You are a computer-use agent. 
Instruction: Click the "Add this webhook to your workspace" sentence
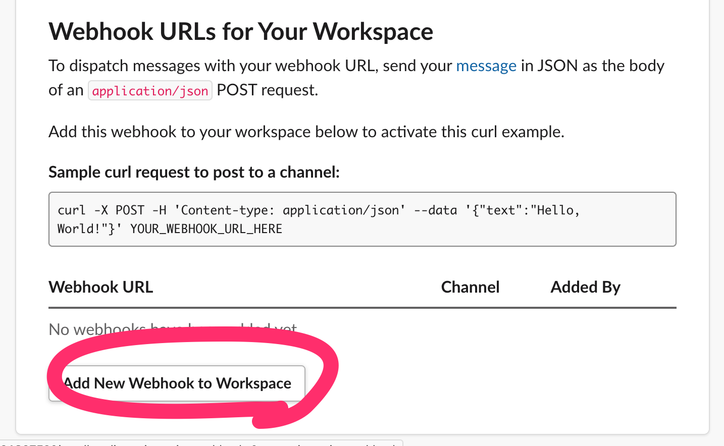306,132
